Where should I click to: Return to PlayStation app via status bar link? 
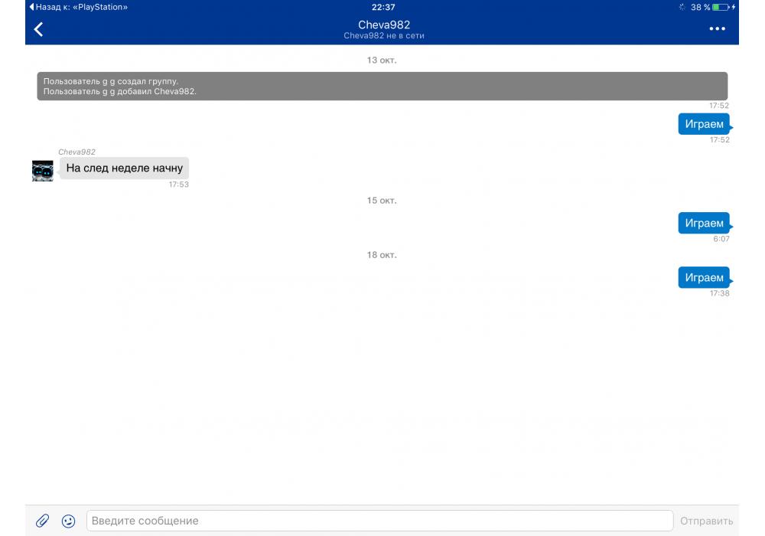[78, 7]
